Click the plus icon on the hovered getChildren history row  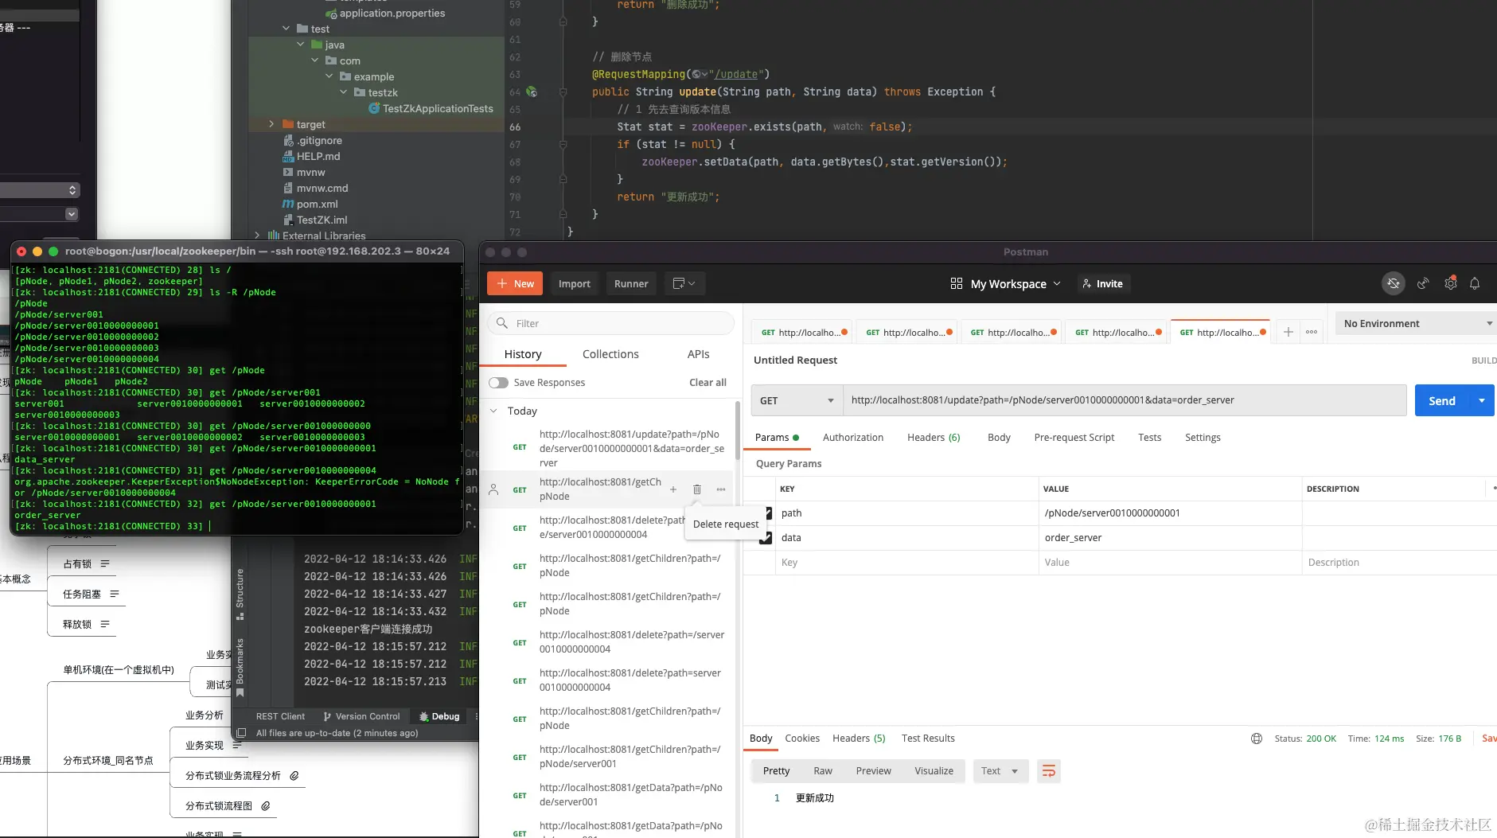(673, 489)
